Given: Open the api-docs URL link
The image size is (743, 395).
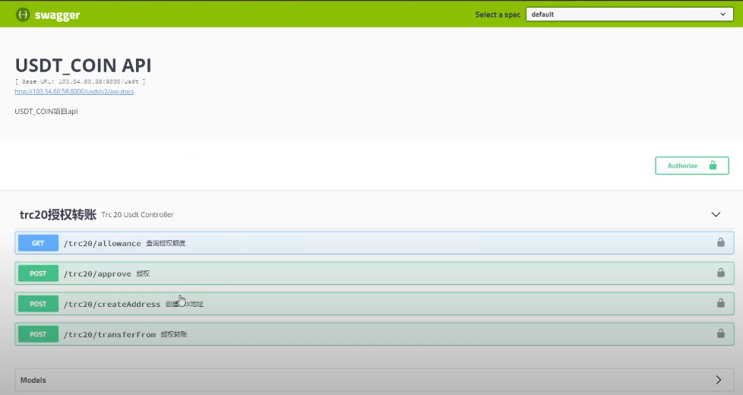Looking at the screenshot, I should click(74, 91).
